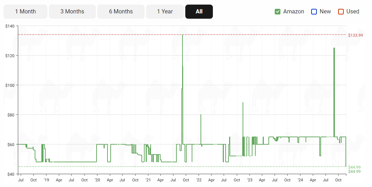The image size is (372, 187).
Task: Enable the Used price checkbox
Action: [341, 12]
